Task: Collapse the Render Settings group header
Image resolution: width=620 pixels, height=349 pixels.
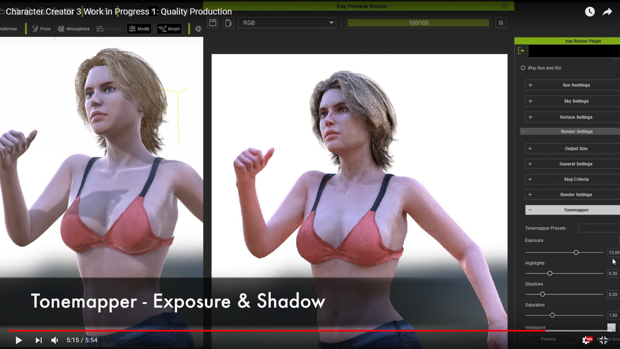Action: pyautogui.click(x=570, y=132)
